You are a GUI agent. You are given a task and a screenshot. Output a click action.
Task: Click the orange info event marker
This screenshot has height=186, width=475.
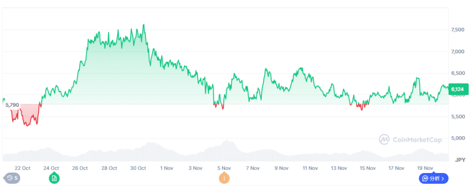(x=224, y=178)
